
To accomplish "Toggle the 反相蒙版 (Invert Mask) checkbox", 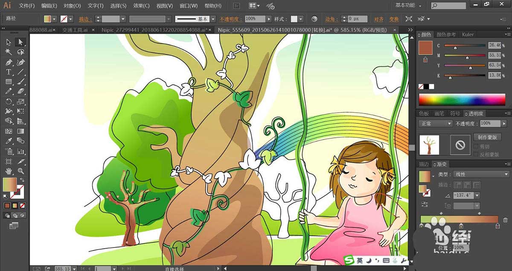I will pyautogui.click(x=476, y=154).
